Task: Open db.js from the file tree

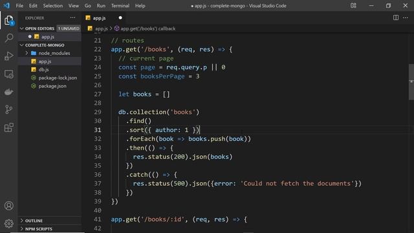Action: 50,69
